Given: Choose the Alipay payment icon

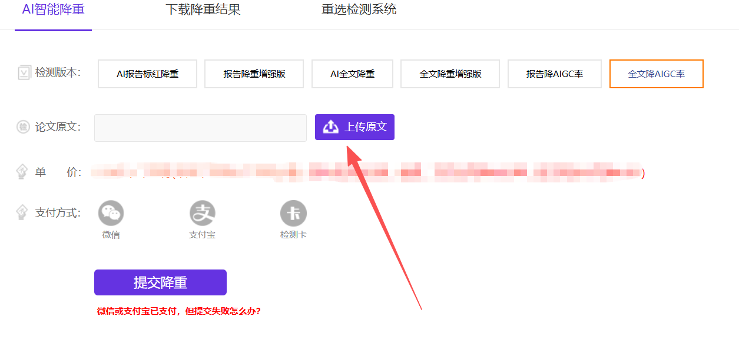Looking at the screenshot, I should (x=202, y=213).
